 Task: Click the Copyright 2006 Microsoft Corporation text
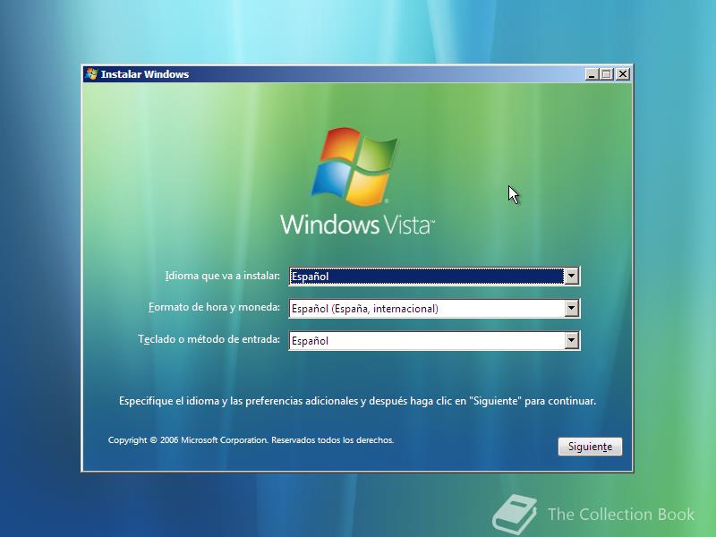[251, 440]
